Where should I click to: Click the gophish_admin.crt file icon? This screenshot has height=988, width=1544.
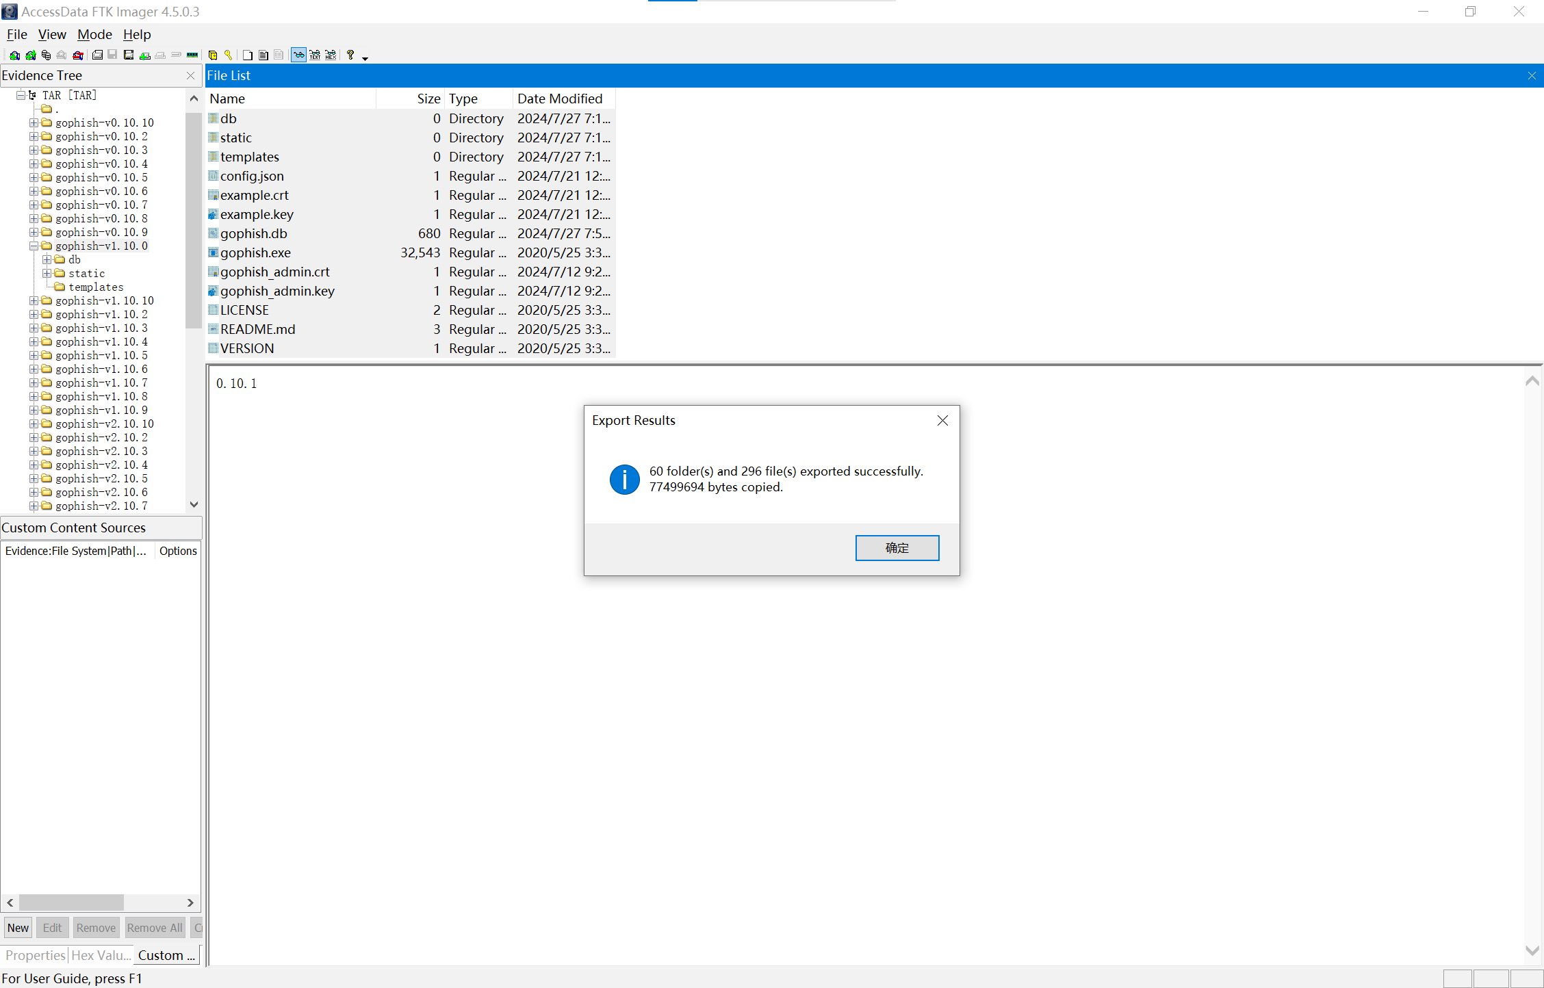coord(213,272)
